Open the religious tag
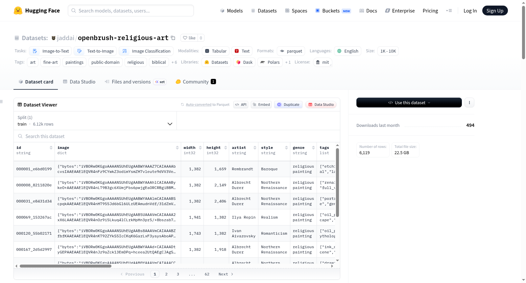Screen dimensions: 526x283 pyautogui.click(x=136, y=62)
